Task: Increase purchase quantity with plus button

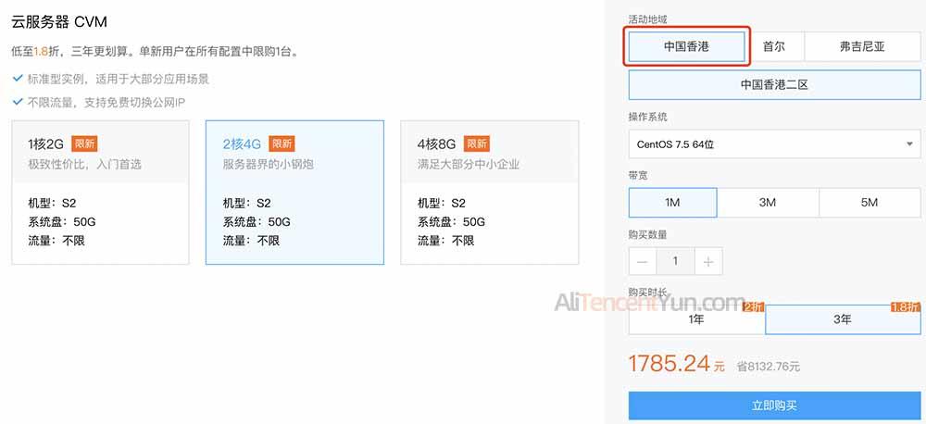Action: [708, 261]
